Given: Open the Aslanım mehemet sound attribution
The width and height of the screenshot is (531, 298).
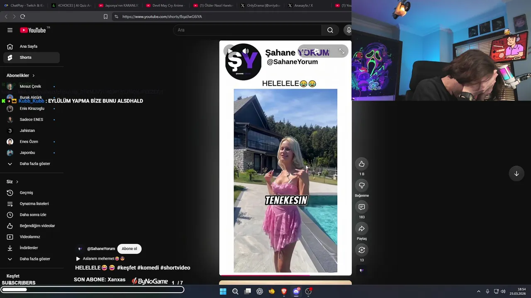Looking at the screenshot, I should (100, 259).
